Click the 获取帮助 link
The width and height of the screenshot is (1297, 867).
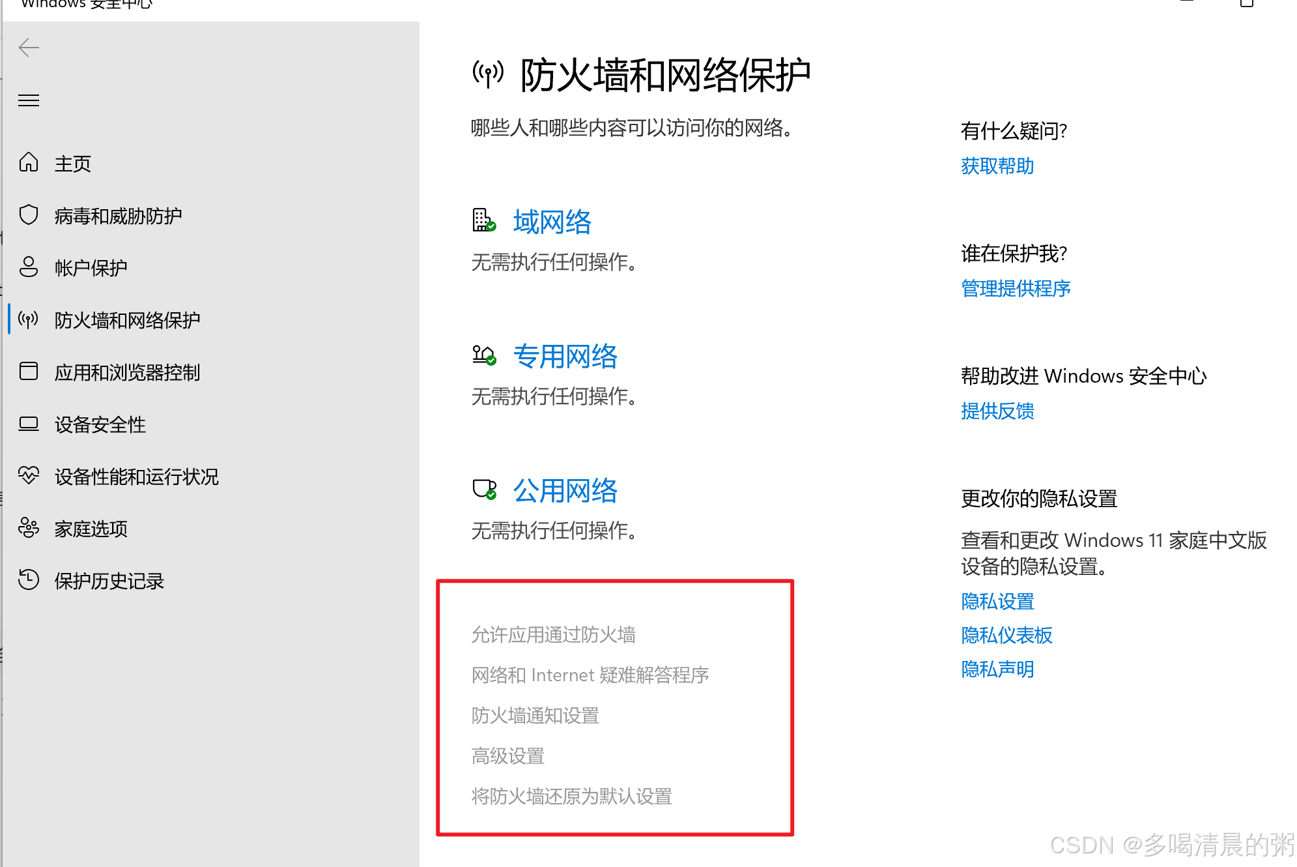point(997,166)
